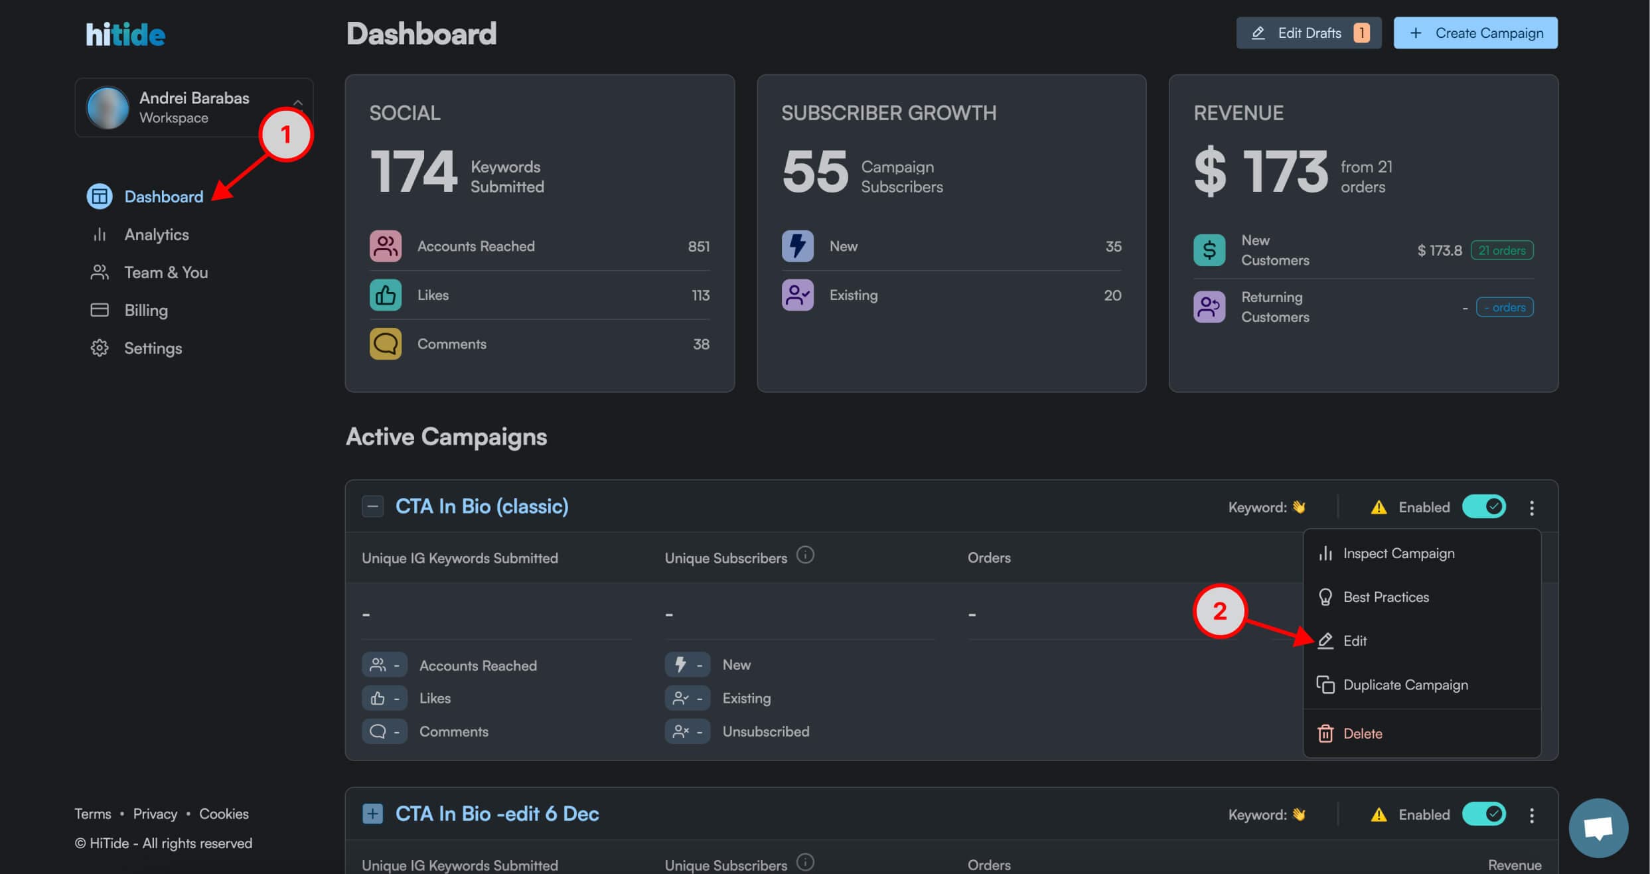
Task: Toggle Enabled switch for CTA In Bio -edit 6 Dec
Action: point(1484,814)
